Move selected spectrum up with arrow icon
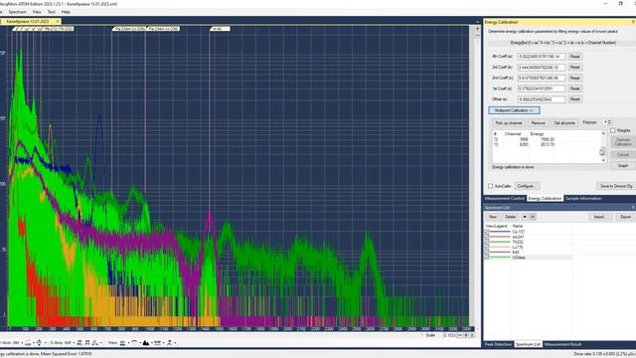 (x=525, y=217)
